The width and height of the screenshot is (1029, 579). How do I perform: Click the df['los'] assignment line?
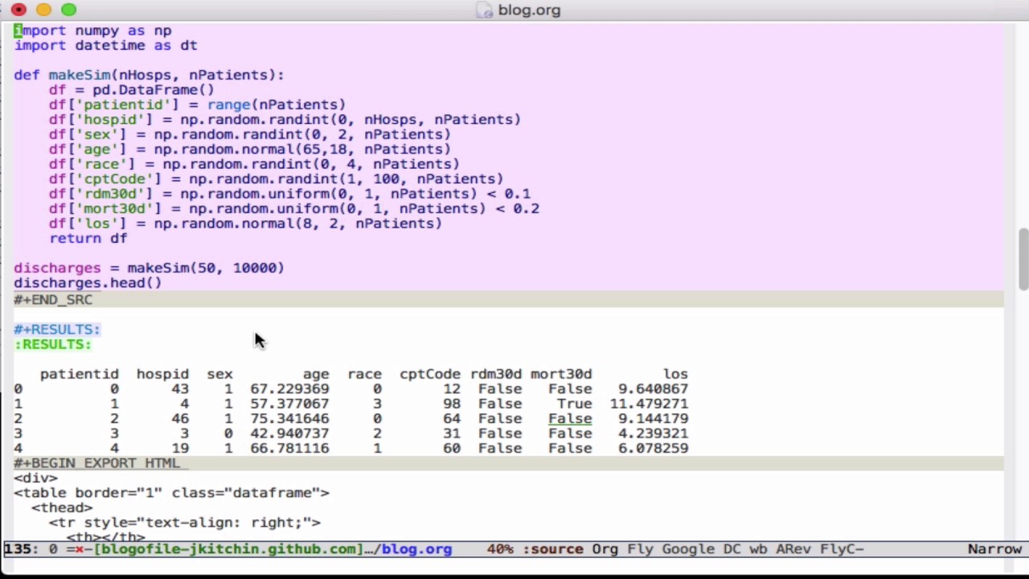click(x=245, y=224)
